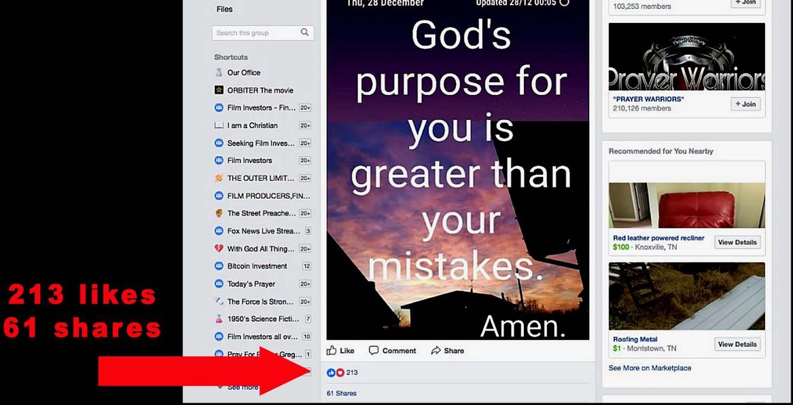Click the Like thumbs-up icon under the post
The image size is (793, 405).
click(x=332, y=350)
